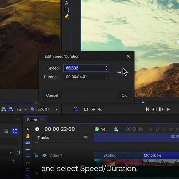
Task: Click the diamond icon right of the square
Action: coord(164,129)
